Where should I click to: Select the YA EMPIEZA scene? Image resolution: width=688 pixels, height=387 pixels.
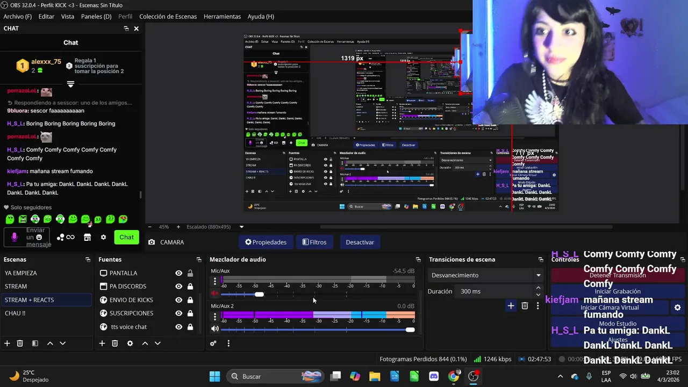tap(46, 273)
